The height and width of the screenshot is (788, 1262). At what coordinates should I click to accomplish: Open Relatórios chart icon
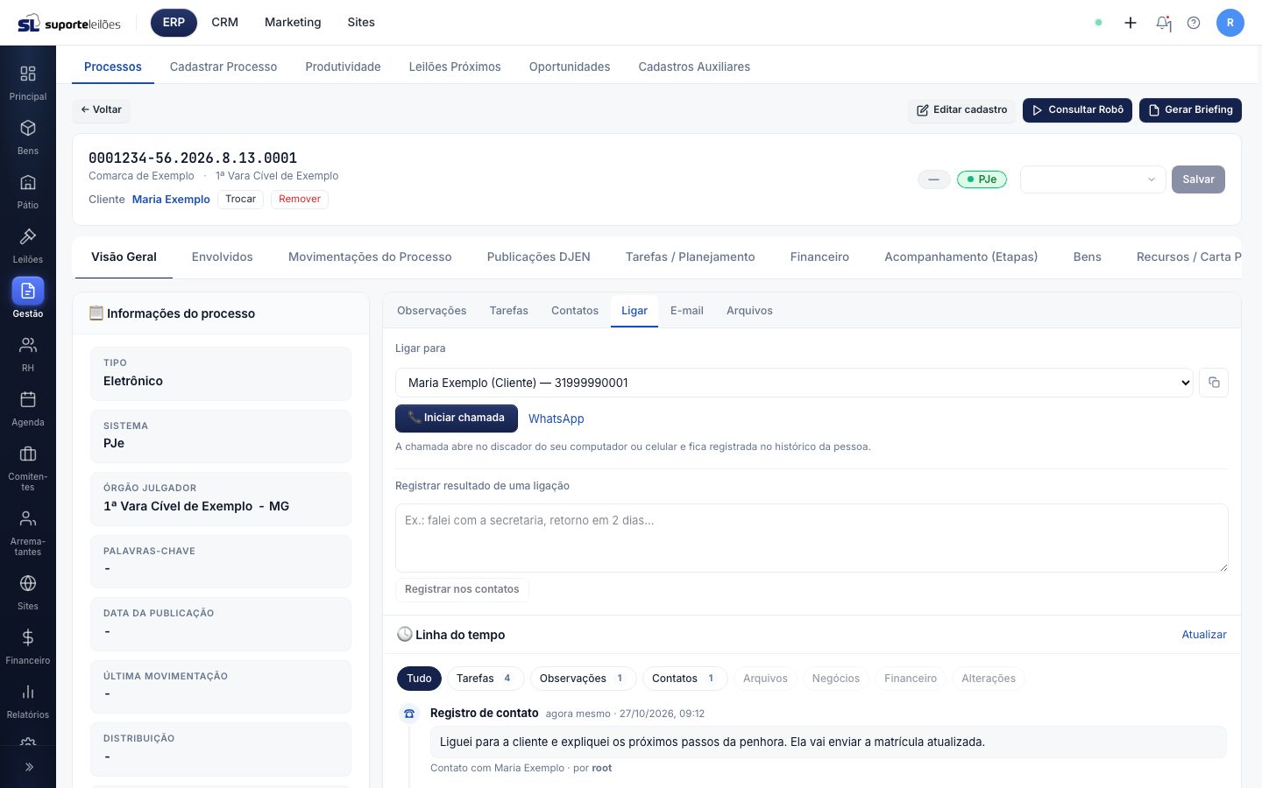(28, 692)
